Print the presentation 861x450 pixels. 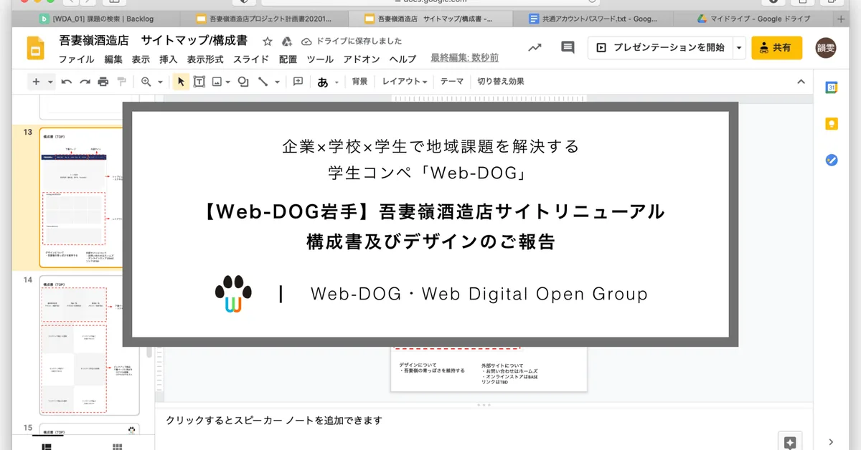[x=103, y=82]
